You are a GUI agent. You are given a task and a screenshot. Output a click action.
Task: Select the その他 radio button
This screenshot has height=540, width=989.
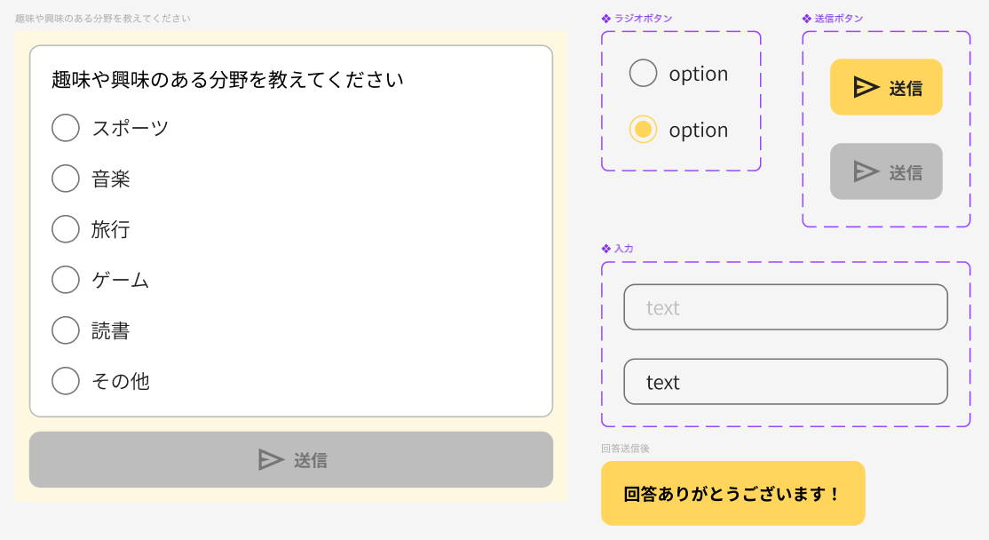tap(66, 380)
